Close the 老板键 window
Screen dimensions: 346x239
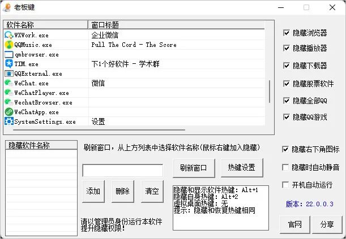332,7
